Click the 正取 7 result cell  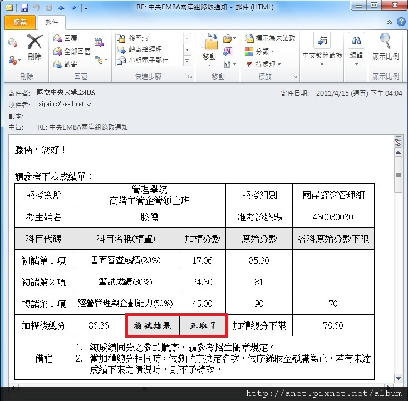pyautogui.click(x=203, y=325)
